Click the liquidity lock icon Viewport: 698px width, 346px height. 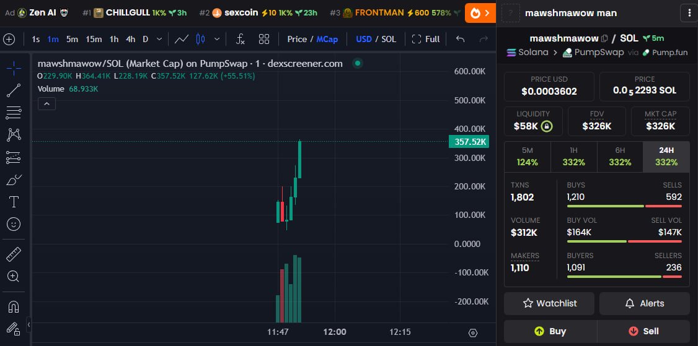tap(547, 127)
